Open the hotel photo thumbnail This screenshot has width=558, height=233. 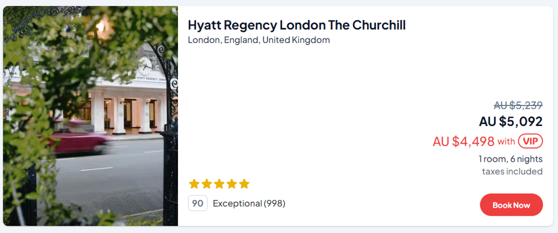pos(90,116)
